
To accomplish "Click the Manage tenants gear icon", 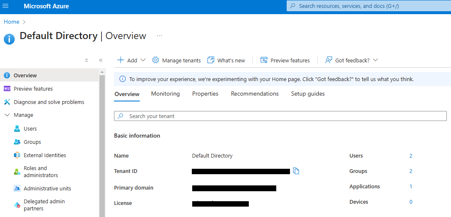I will coord(156,60).
